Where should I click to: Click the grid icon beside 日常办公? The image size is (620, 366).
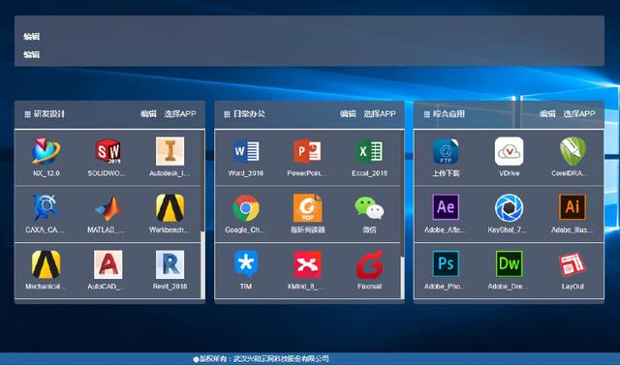227,114
